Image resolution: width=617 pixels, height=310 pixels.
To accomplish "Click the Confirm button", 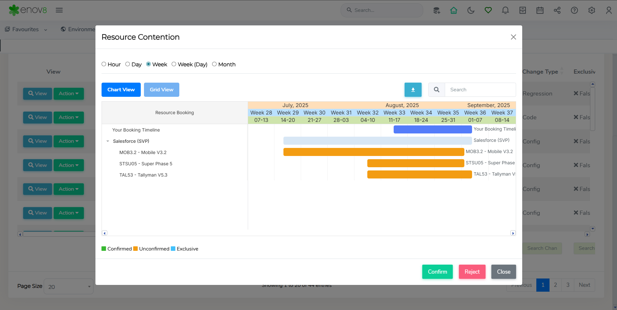I will 437,272.
